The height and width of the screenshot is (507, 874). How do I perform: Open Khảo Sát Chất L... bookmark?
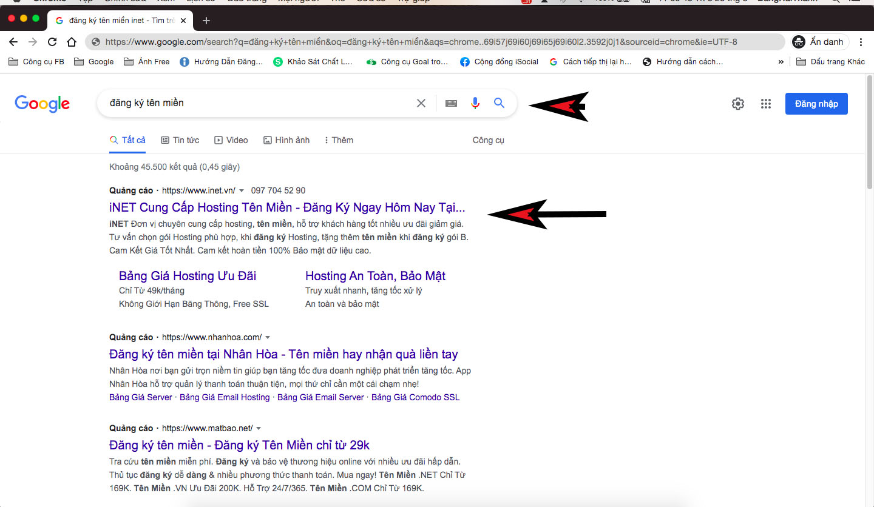(x=313, y=61)
